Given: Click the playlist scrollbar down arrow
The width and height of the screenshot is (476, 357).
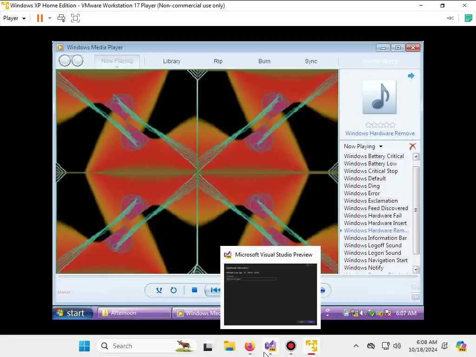Looking at the screenshot, I should tap(416, 269).
